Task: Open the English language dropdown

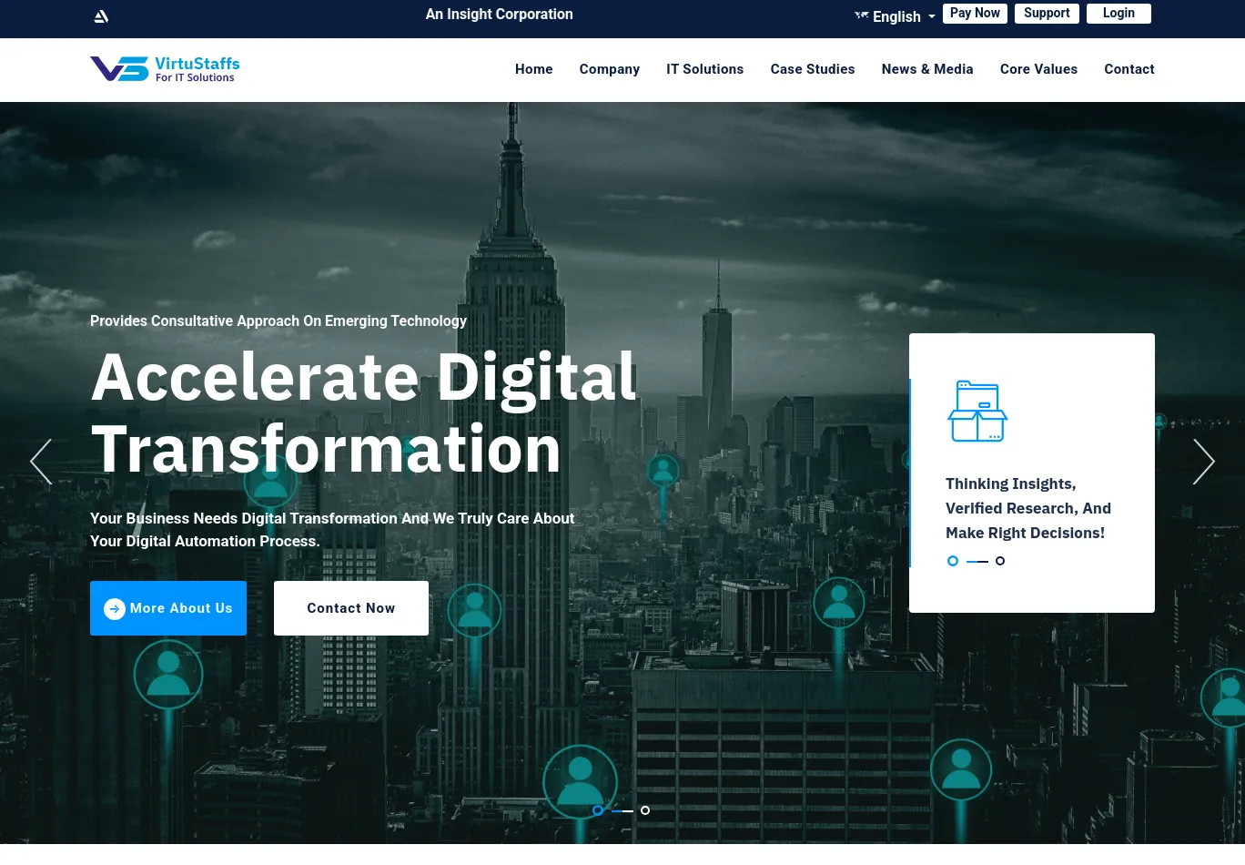Action: (903, 16)
